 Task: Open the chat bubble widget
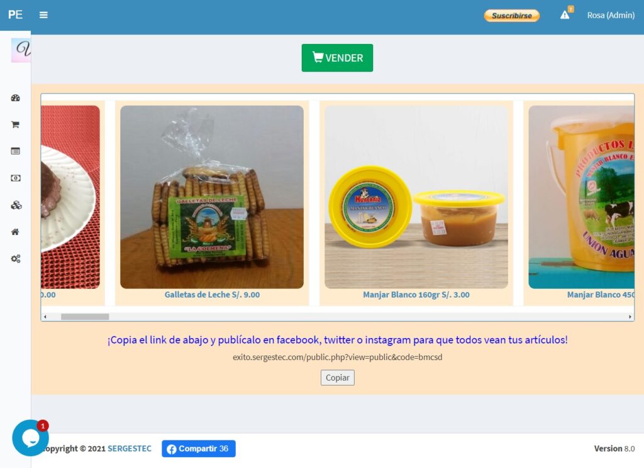[x=30, y=438]
